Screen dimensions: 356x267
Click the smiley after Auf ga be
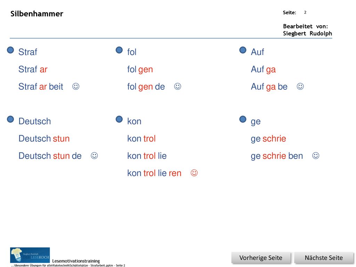click(x=300, y=87)
